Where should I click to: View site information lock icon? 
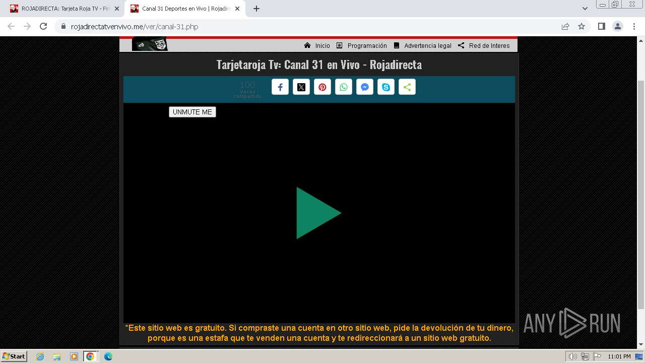pos(63,27)
